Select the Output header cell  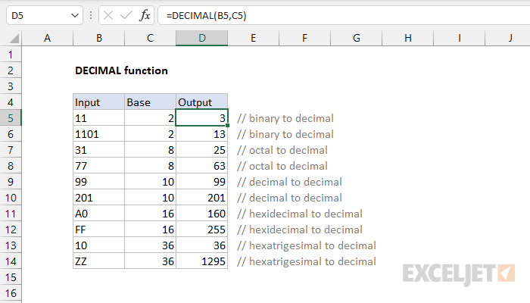click(x=201, y=102)
